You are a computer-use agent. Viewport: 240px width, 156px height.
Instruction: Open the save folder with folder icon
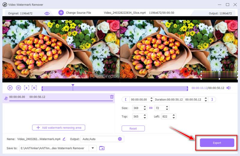tap(102, 148)
